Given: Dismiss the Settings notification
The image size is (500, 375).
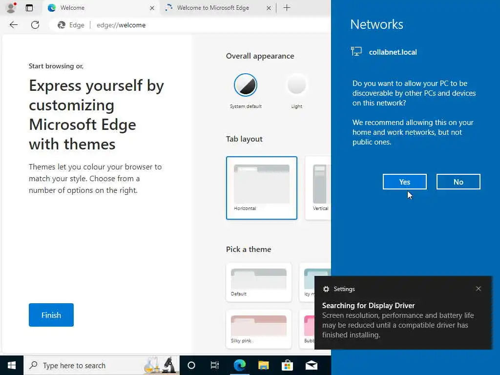Looking at the screenshot, I should 479,289.
